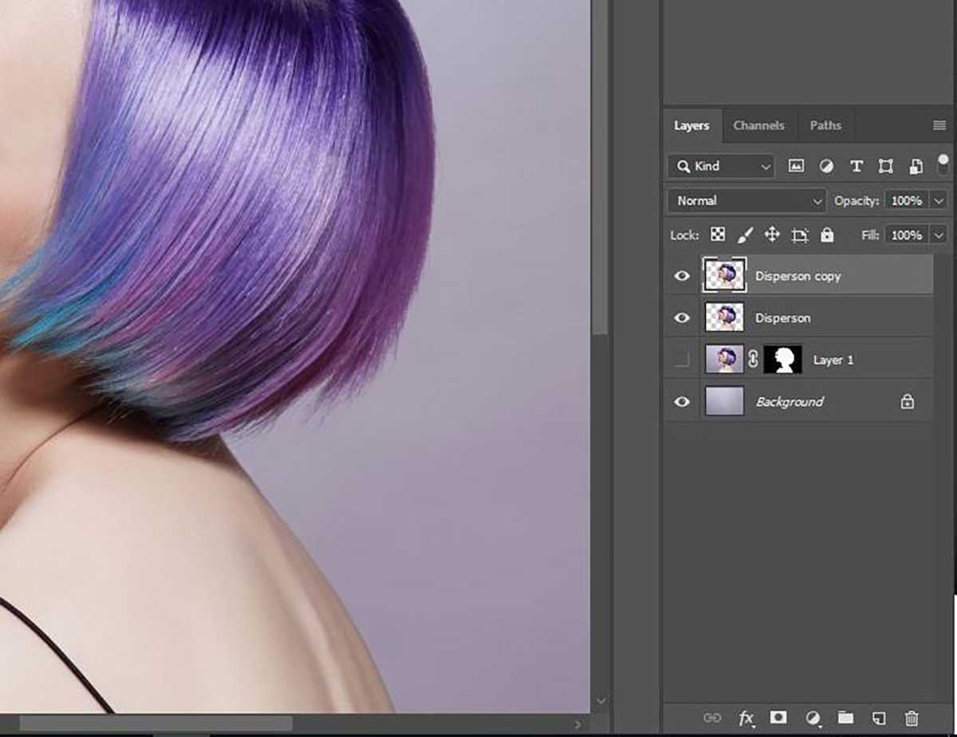Hide the Dispersion copy layer
Image resolution: width=957 pixels, height=737 pixels.
(681, 276)
